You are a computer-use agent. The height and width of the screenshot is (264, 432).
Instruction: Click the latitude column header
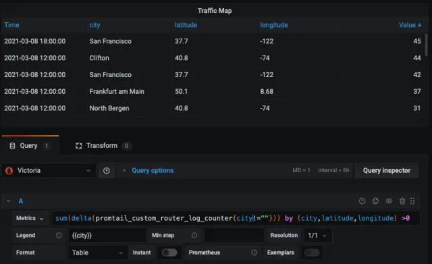186,25
